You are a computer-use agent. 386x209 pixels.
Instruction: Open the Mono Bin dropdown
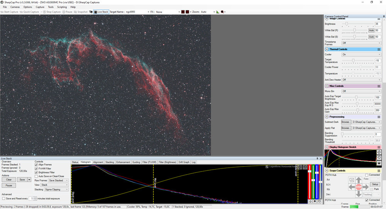pyautogui.click(x=361, y=91)
